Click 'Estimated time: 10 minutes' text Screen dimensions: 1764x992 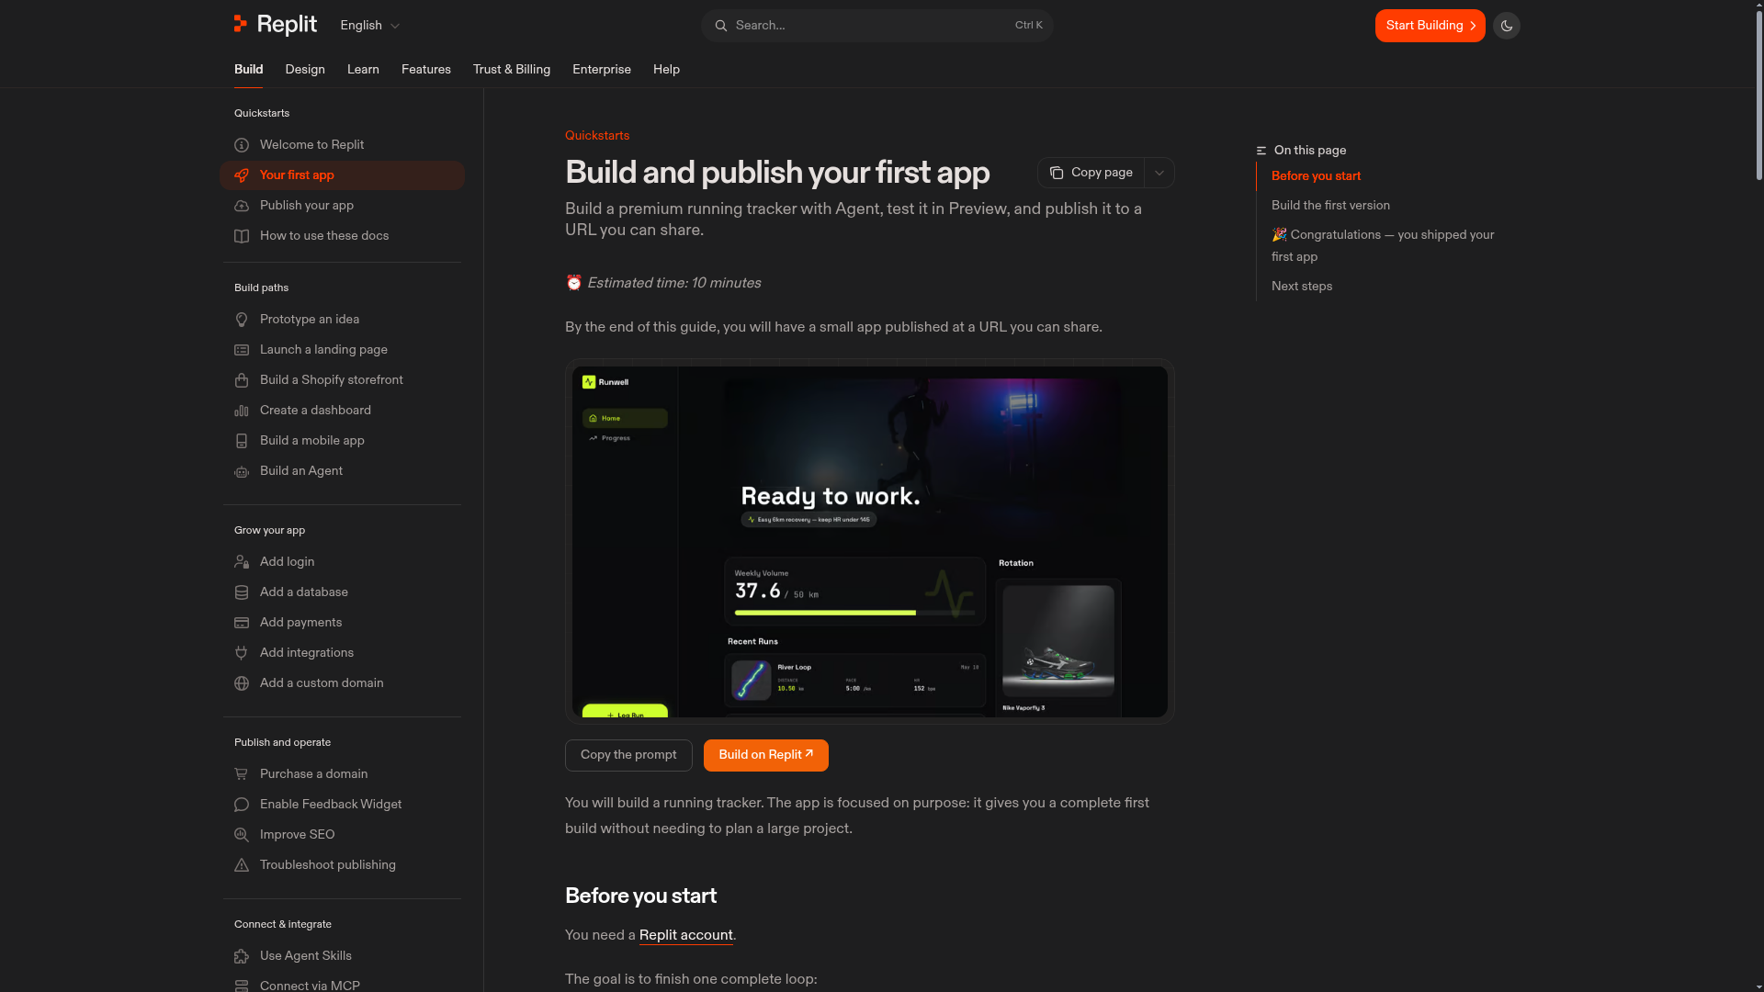tap(673, 283)
